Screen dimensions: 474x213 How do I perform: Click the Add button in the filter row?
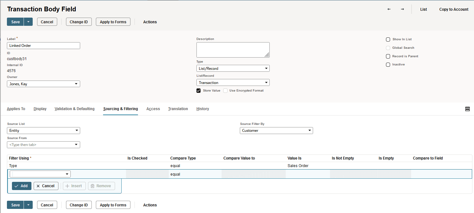(21, 186)
